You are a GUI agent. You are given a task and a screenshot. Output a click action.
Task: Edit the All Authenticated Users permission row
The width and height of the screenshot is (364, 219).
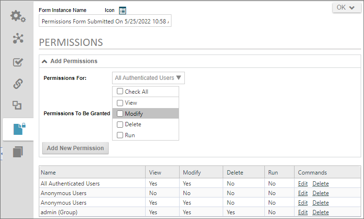click(x=302, y=184)
